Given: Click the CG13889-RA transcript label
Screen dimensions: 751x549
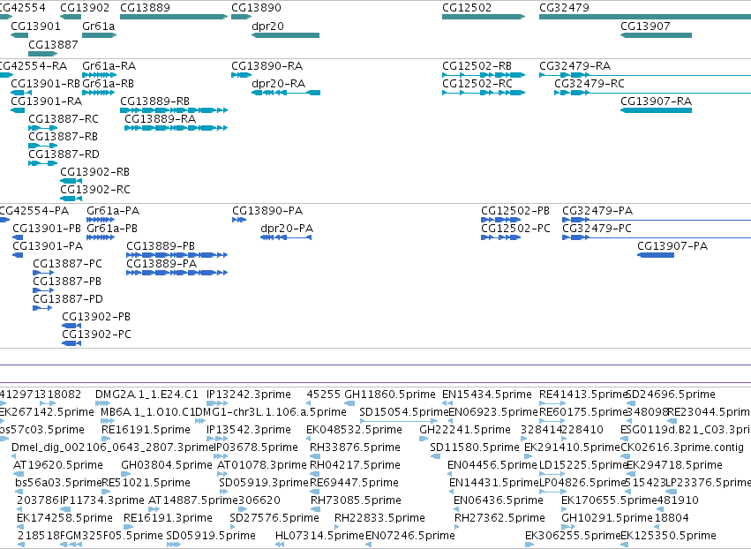Looking at the screenshot, I should coord(160,118).
